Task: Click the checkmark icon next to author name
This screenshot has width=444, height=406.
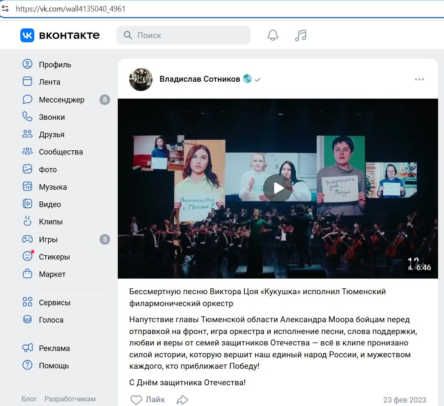Action: click(x=258, y=80)
